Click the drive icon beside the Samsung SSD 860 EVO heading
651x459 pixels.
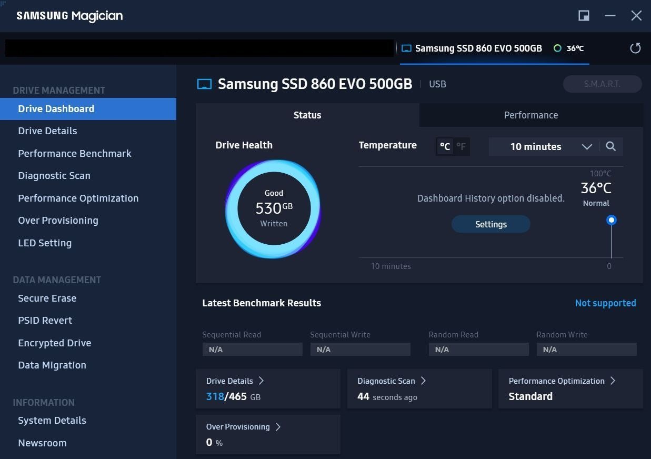(x=204, y=84)
